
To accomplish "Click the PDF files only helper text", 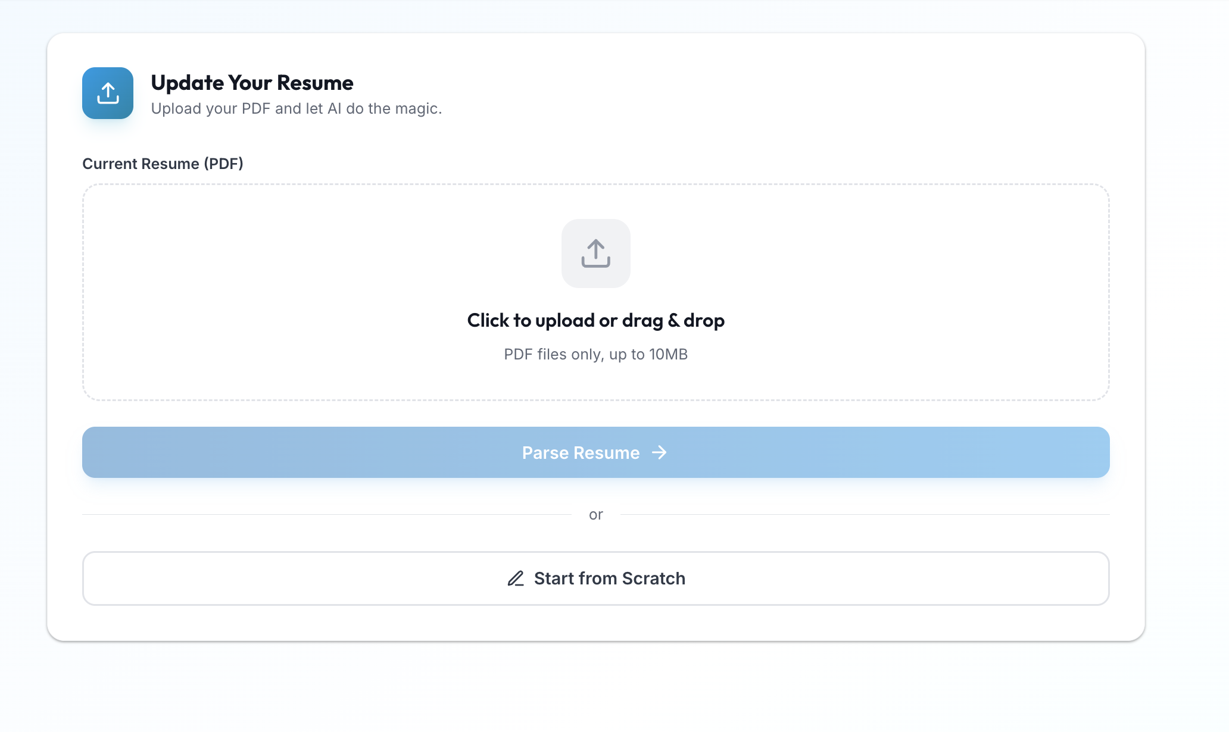I will (595, 354).
